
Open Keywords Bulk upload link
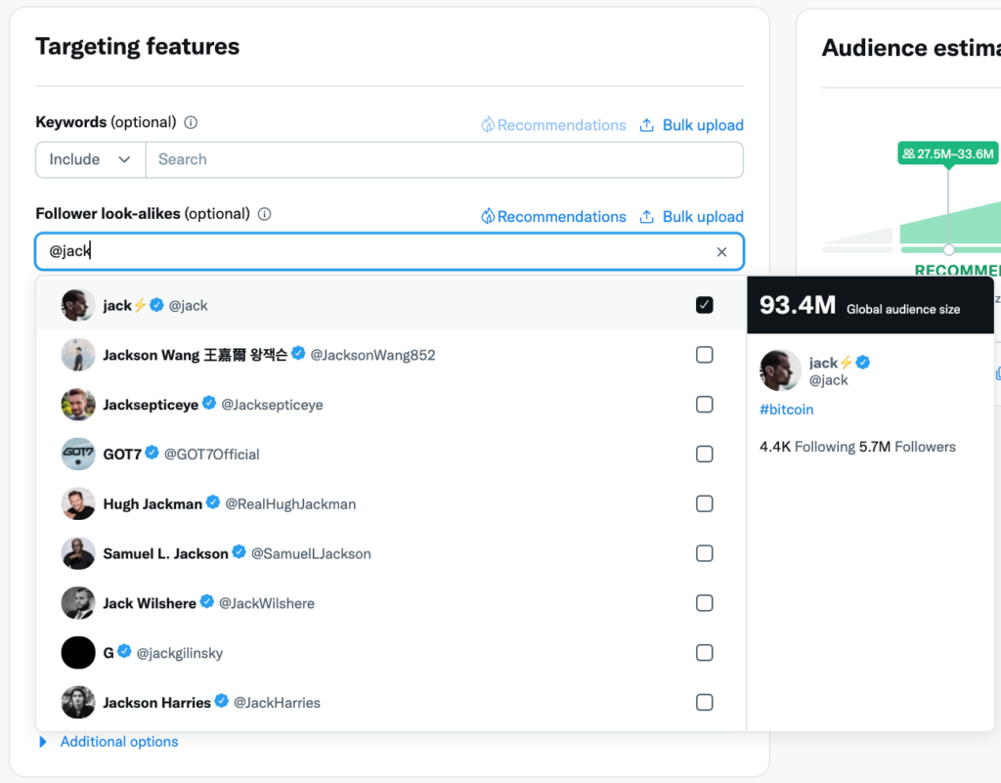point(703,125)
